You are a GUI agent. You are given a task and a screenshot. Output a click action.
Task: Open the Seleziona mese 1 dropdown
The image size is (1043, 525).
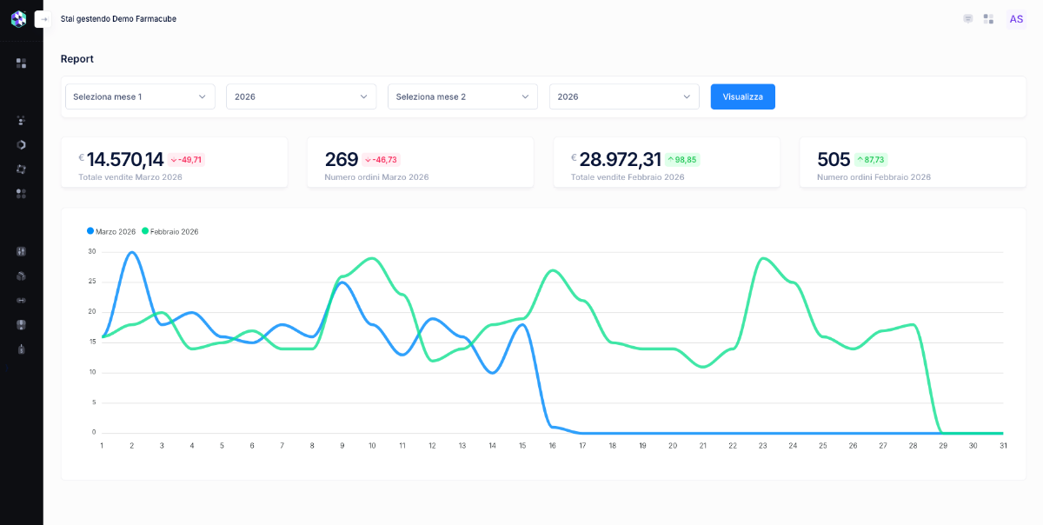(x=139, y=96)
